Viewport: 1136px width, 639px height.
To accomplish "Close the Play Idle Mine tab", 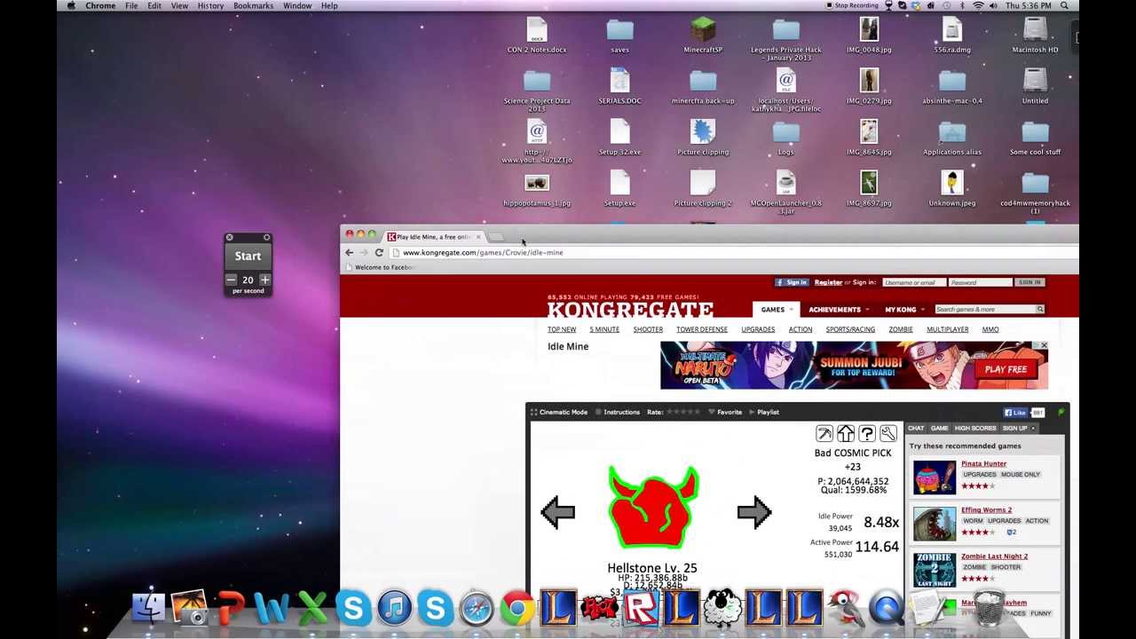I will pos(477,237).
